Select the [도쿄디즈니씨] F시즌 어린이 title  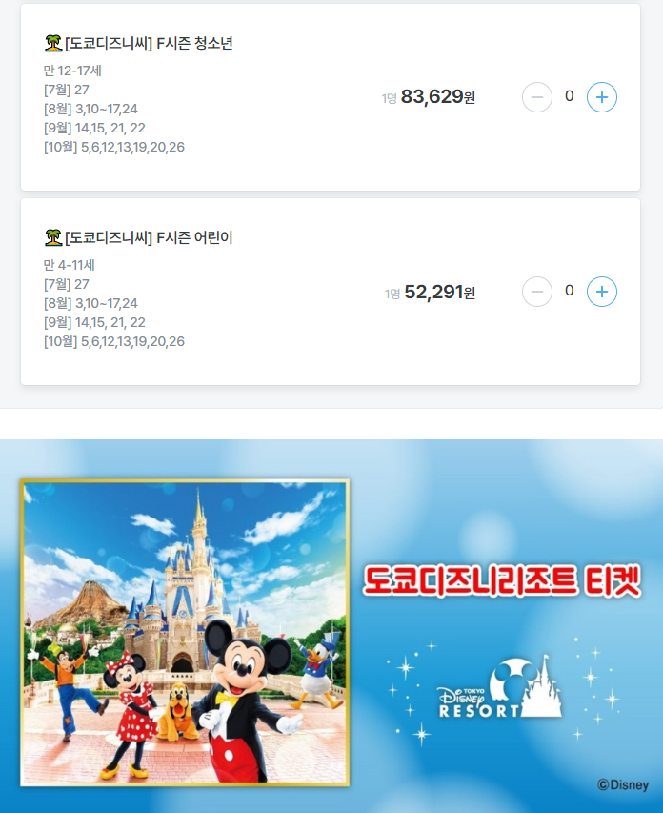(149, 237)
